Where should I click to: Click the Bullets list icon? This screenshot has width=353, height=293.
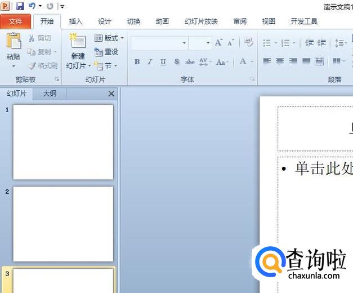(267, 43)
